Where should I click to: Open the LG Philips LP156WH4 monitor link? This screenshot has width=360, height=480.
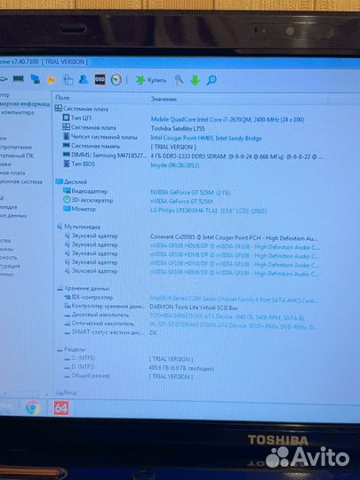[x=209, y=211]
